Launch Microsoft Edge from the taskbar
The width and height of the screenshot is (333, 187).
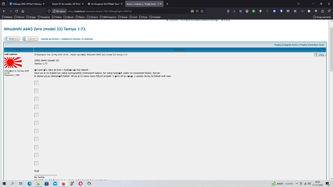pos(30,183)
